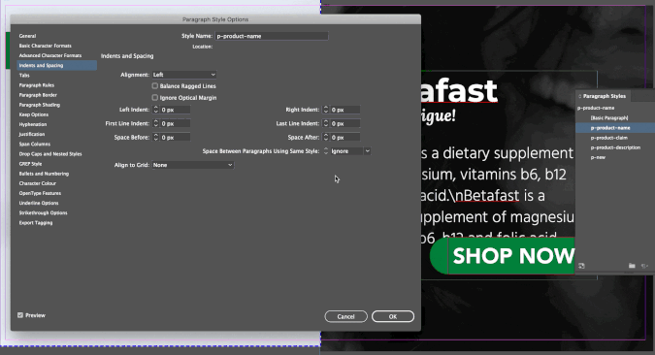Viewport: 655px width, 355px height.
Task: Click First Line Indent stepper arrows
Action: click(x=156, y=123)
